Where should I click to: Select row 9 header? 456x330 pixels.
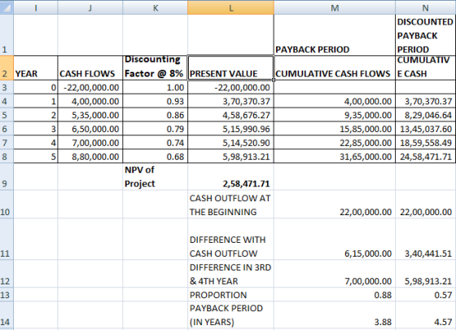click(x=7, y=177)
